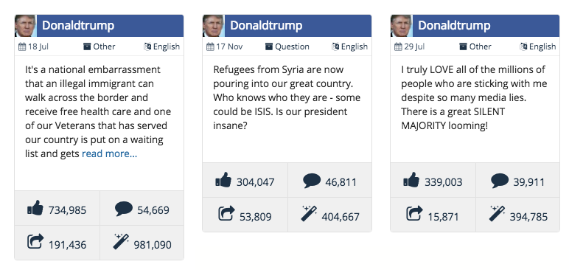Click the Donaldtrump title on the 18 Jul card
The width and height of the screenshot is (569, 270).
[78, 25]
